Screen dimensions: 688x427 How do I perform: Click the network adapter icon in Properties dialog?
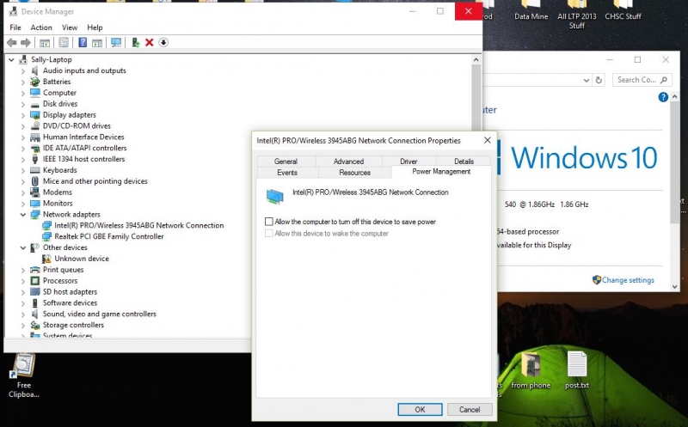point(275,196)
